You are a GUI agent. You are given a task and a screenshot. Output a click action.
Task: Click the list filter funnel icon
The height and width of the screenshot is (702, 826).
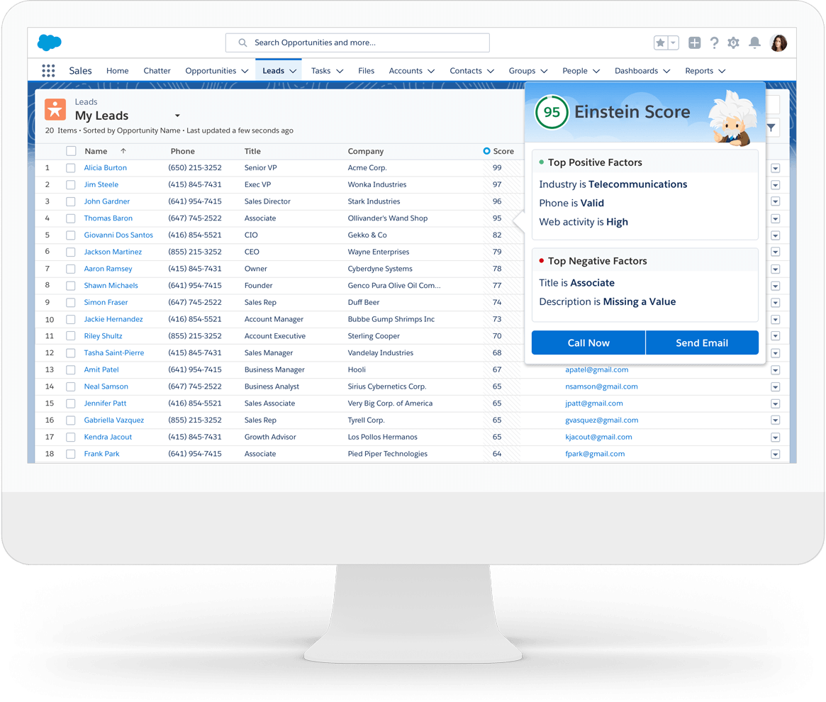[771, 128]
